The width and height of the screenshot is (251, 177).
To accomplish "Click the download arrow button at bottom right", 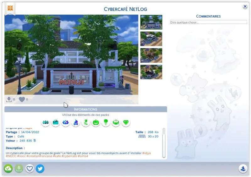I will pos(243,169).
